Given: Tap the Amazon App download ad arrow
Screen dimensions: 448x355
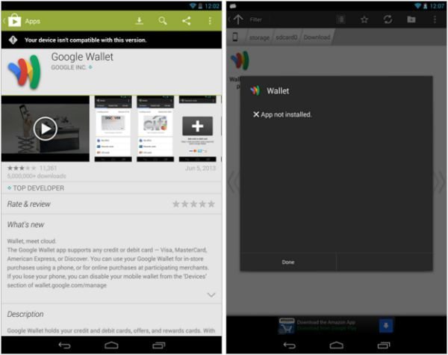Looking at the screenshot, I should click(386, 326).
